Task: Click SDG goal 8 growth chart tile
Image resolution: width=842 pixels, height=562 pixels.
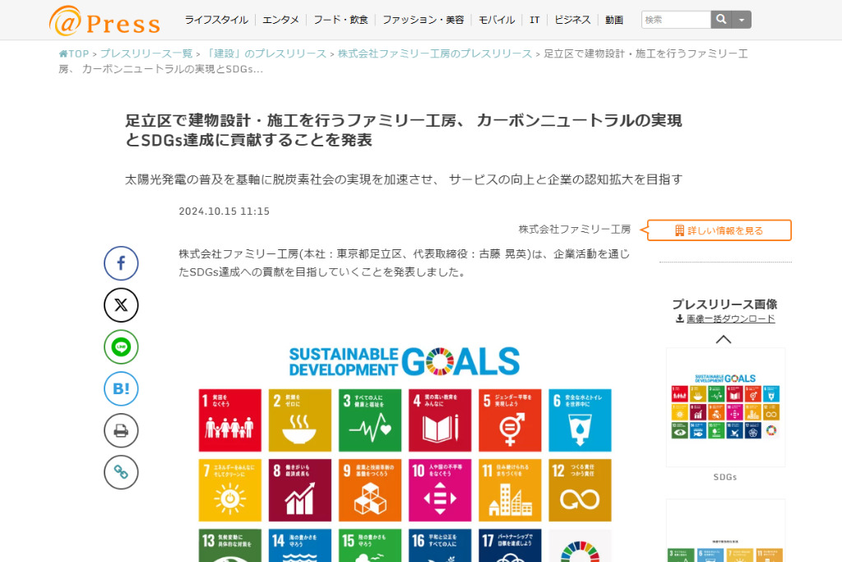Action: (x=299, y=490)
